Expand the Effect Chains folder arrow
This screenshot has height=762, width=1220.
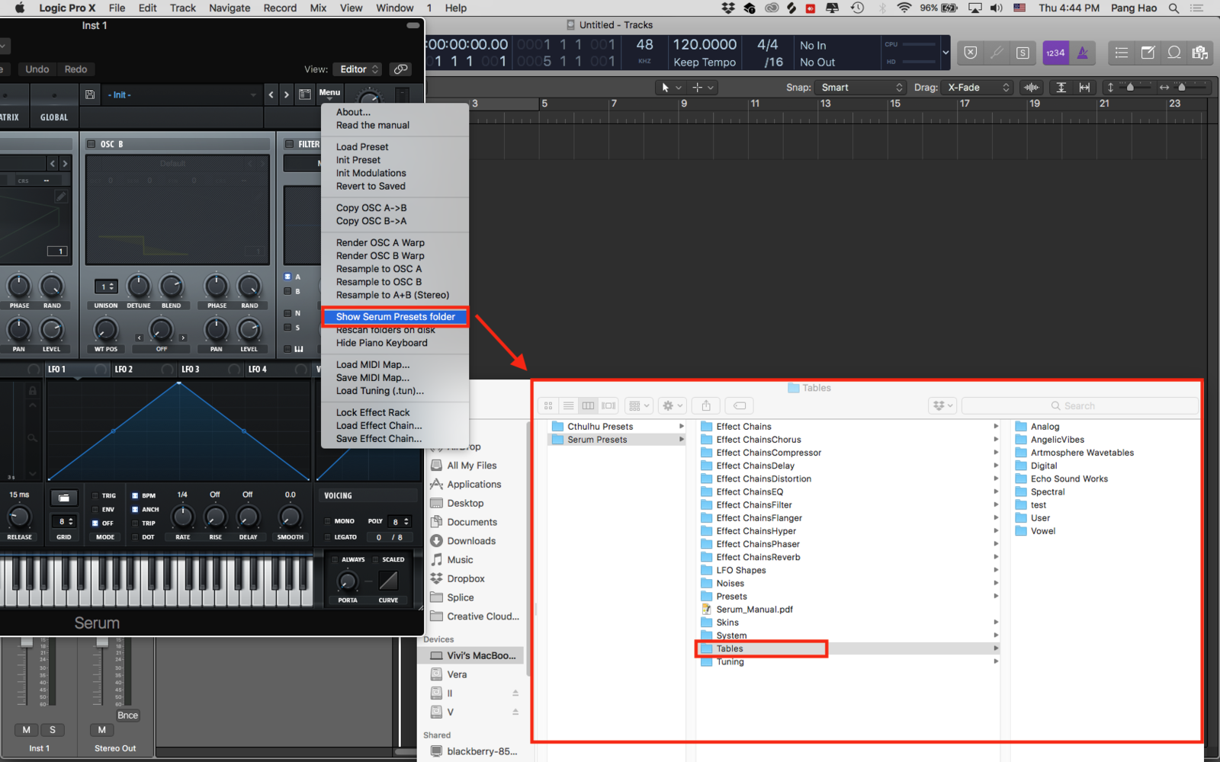pos(996,427)
